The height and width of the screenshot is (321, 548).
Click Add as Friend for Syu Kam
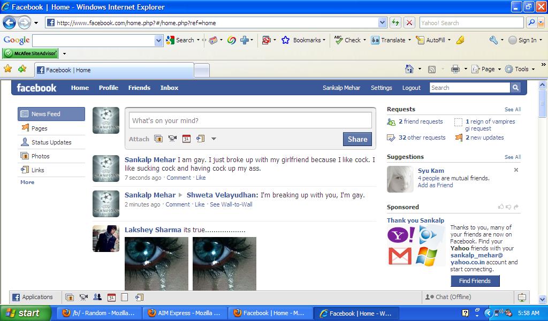pyautogui.click(x=435, y=185)
